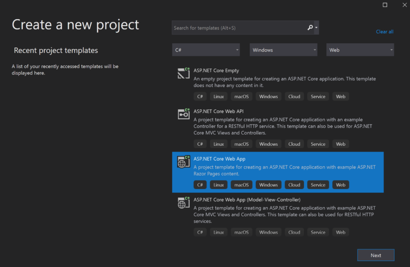
Task: Click the ASP.NET Core Empty template icon
Action: [x=183, y=73]
